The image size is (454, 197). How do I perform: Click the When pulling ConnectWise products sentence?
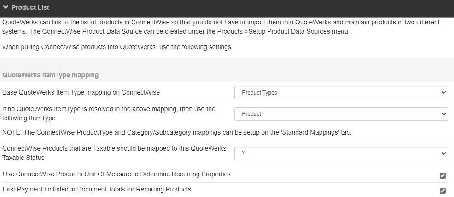(116, 47)
